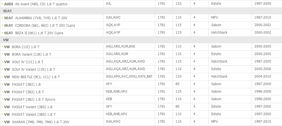Click years 1997-2010 in SEAT ALHAMBRA row
The width and height of the screenshot is (282, 126).
[263, 18]
